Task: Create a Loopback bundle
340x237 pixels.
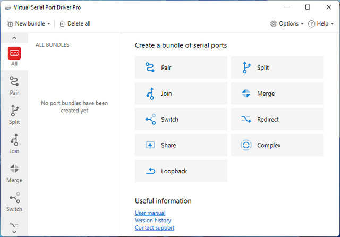Action: 181,171
